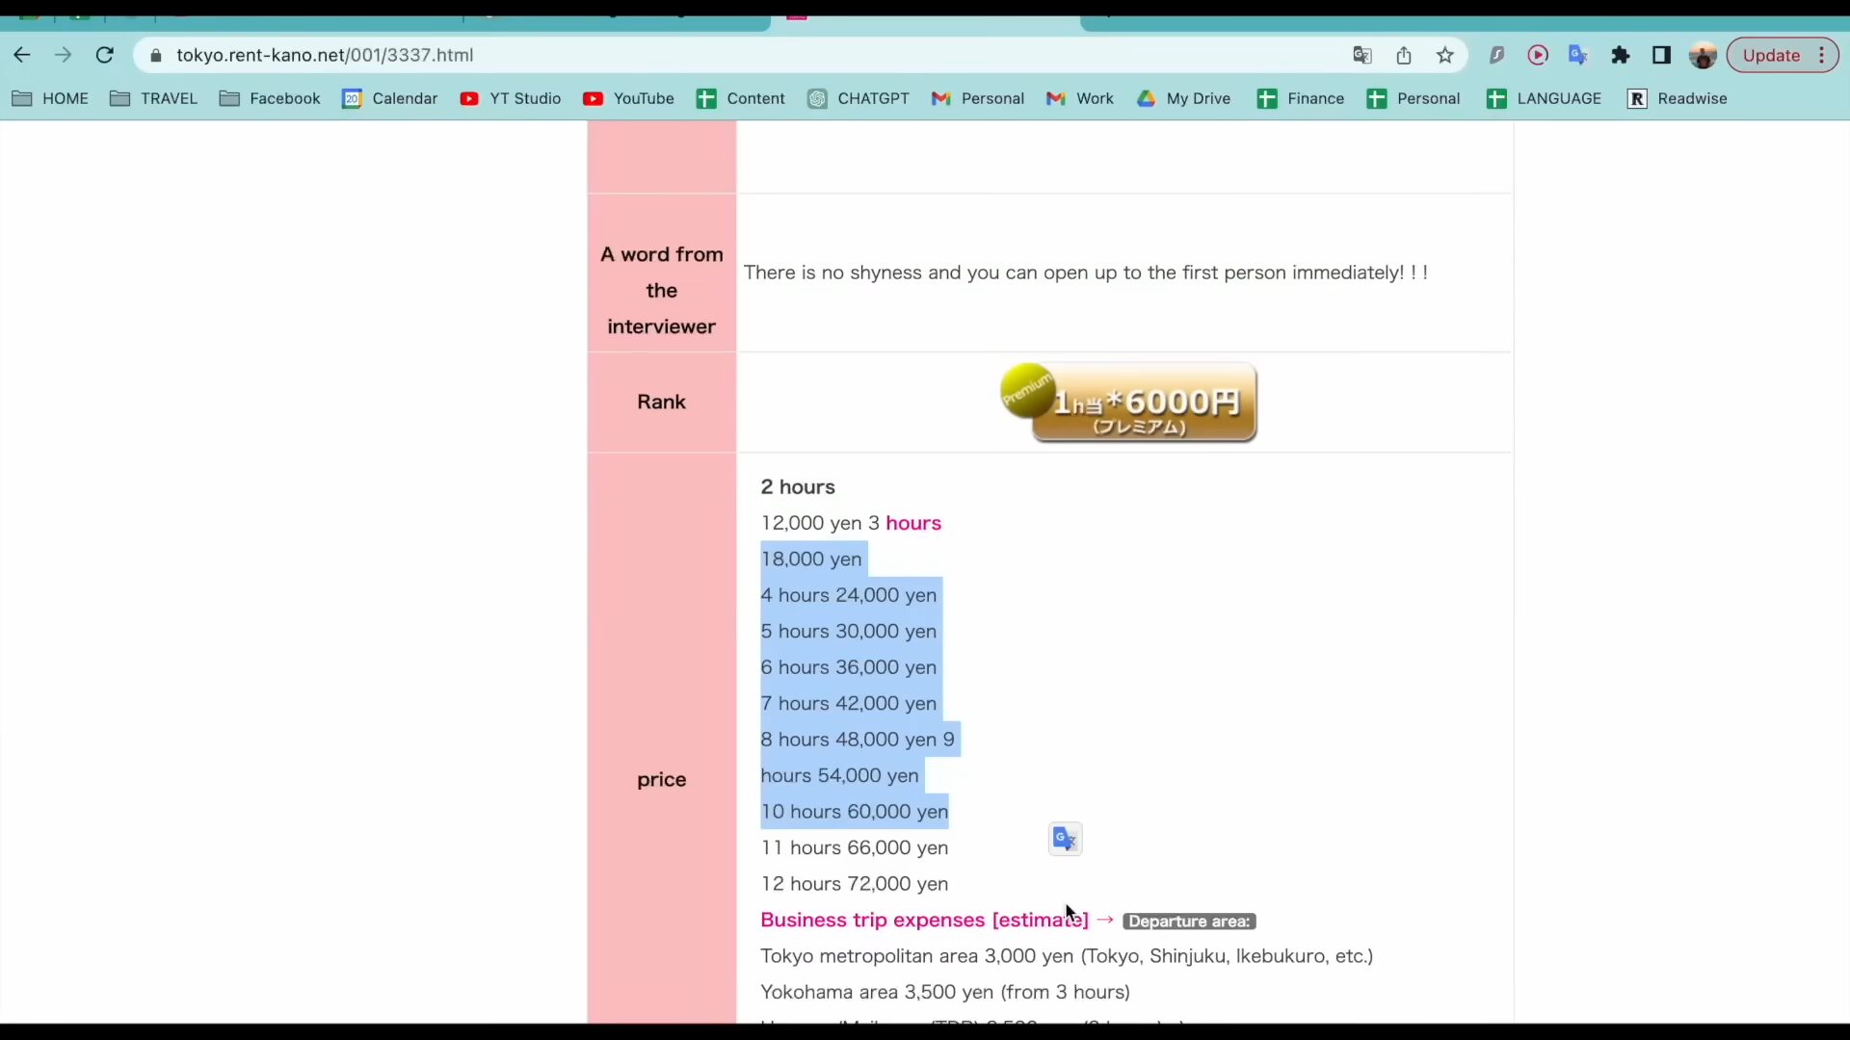This screenshot has height=1040, width=1850.
Task: Open the extensions puzzle piece menu
Action: click(1620, 55)
